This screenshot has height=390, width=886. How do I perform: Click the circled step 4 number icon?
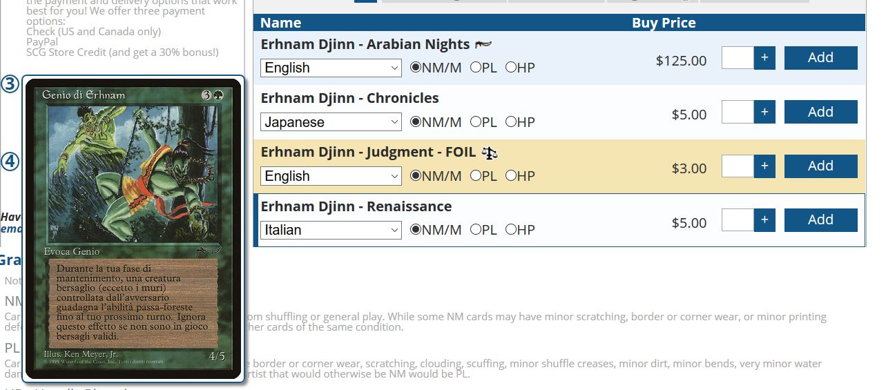click(10, 162)
